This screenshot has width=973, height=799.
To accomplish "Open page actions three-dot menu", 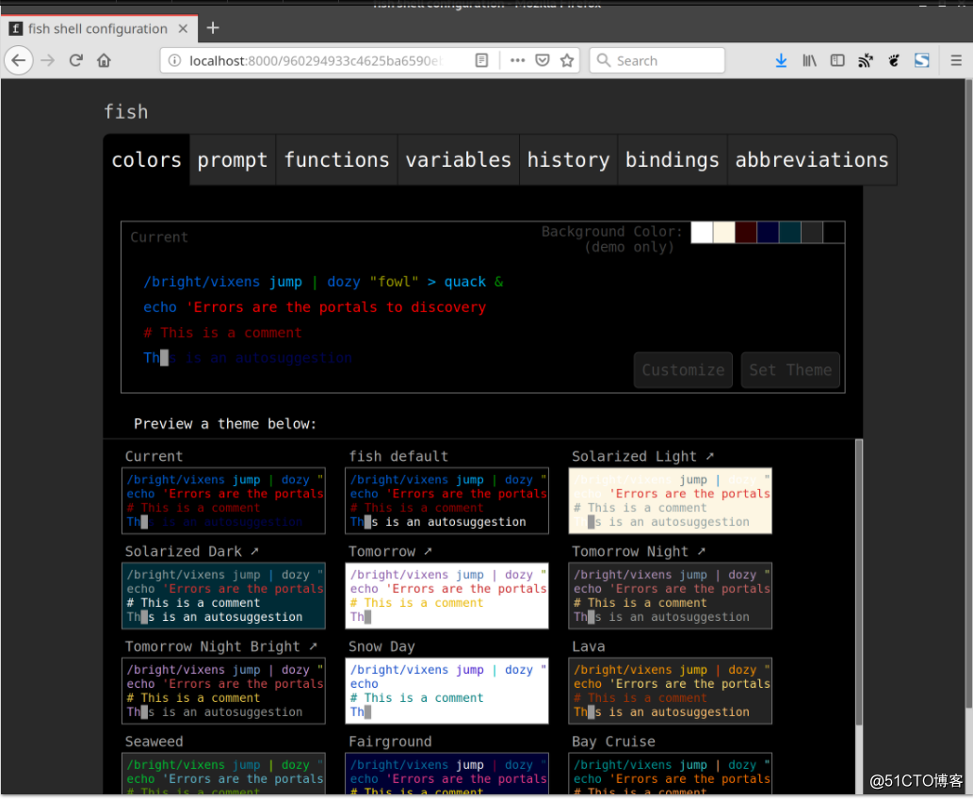I will (x=517, y=60).
